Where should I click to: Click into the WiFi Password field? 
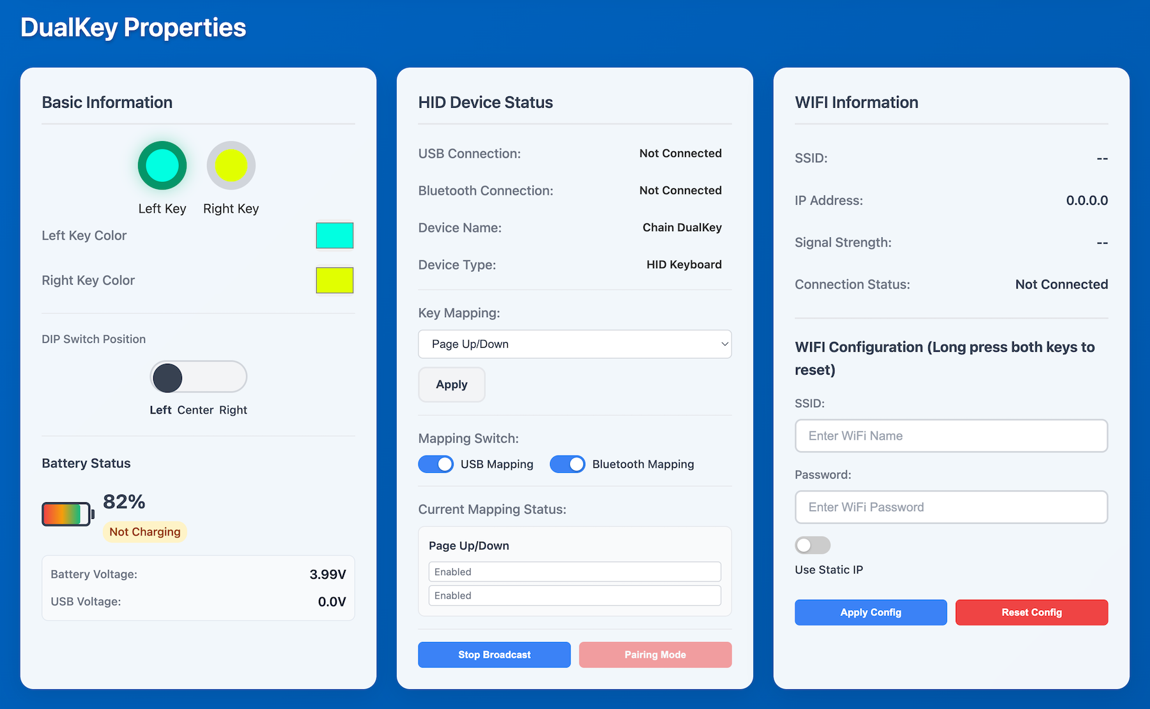click(951, 507)
